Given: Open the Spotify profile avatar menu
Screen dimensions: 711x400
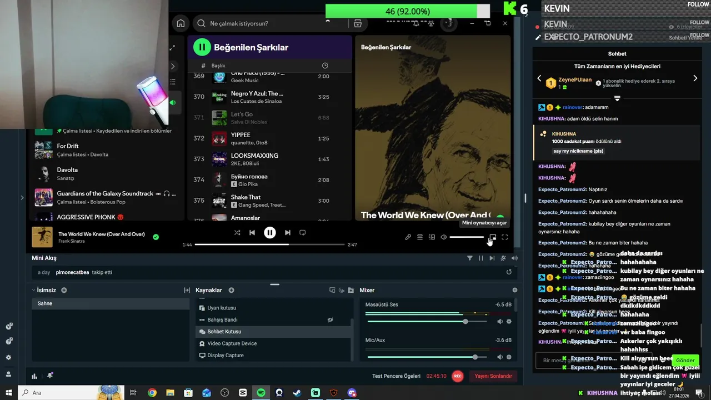Looking at the screenshot, I should (449, 23).
